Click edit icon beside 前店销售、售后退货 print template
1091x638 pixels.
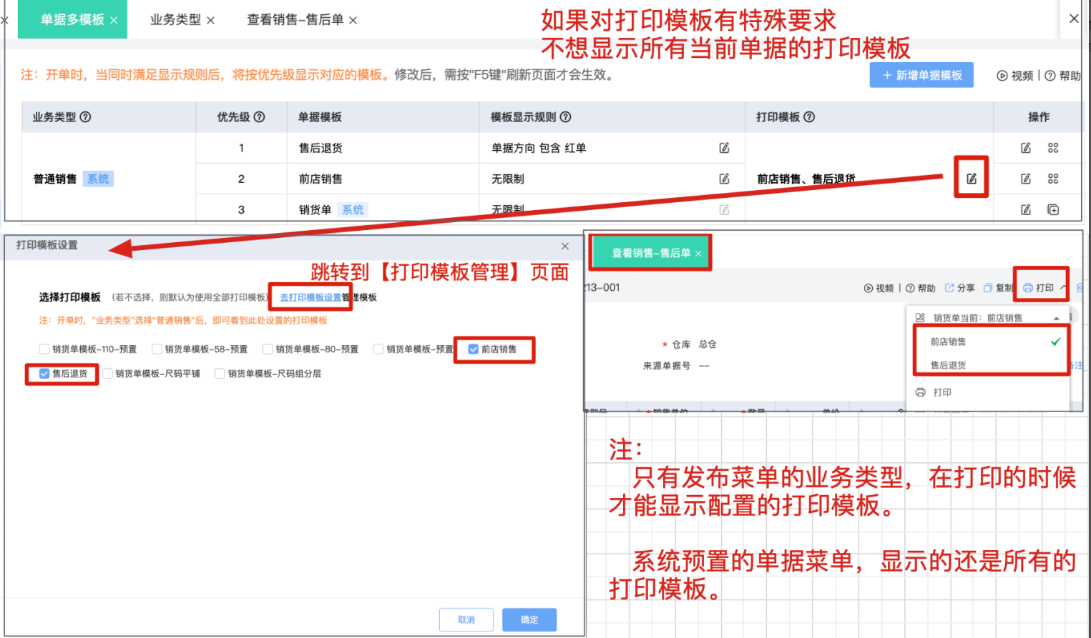click(x=971, y=179)
